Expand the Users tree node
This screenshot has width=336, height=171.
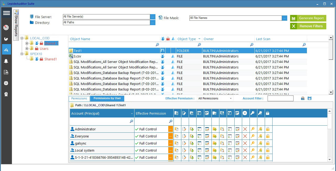point(27,49)
